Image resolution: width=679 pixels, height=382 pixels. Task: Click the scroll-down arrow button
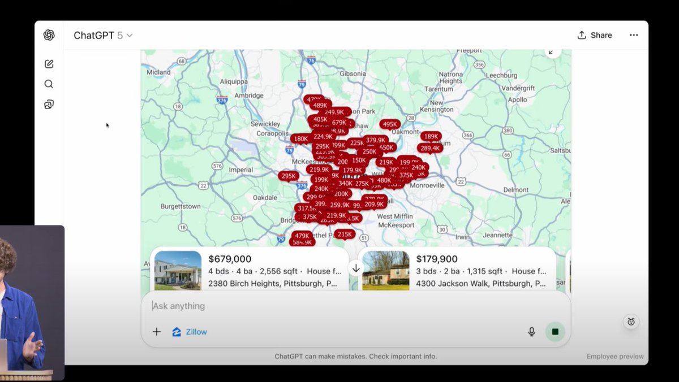tap(355, 268)
